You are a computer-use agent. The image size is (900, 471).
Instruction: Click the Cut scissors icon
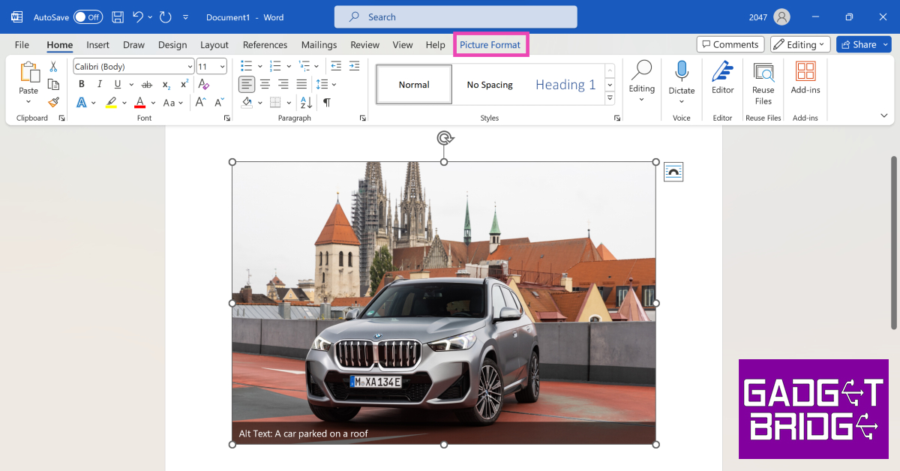tap(53, 67)
